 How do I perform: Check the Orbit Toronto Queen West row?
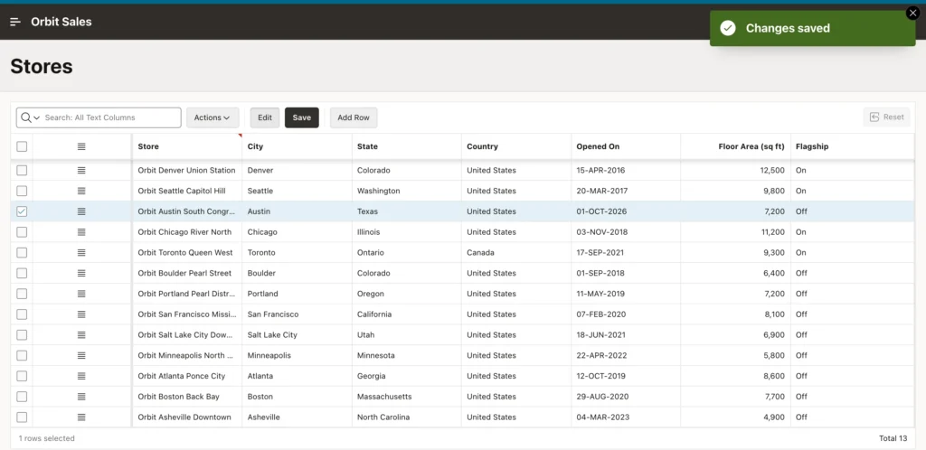point(22,252)
